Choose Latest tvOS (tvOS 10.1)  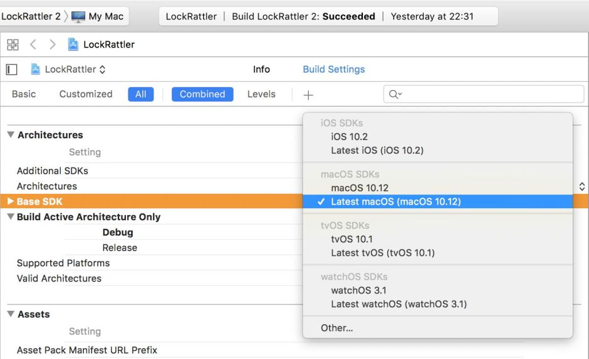click(x=437, y=253)
